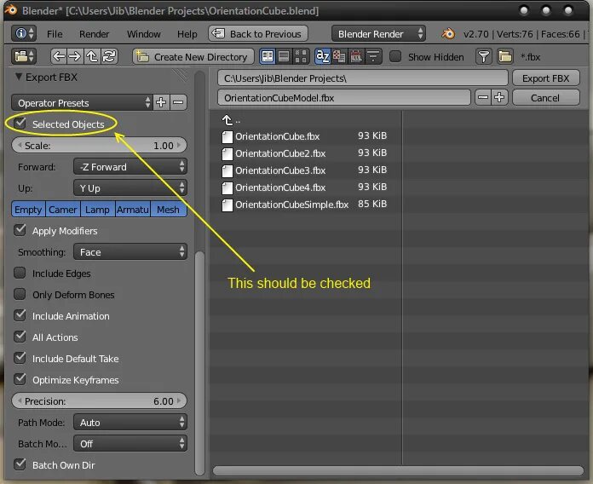Toggle the folder filter icon
This screenshot has width=593, height=484.
(x=505, y=57)
